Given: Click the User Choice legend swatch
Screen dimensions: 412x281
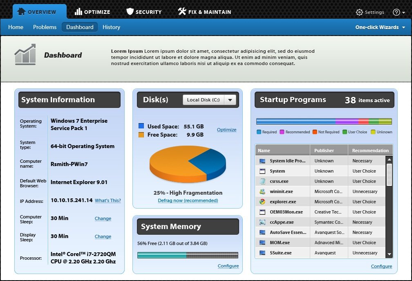Looking at the screenshot, I should [x=345, y=132].
